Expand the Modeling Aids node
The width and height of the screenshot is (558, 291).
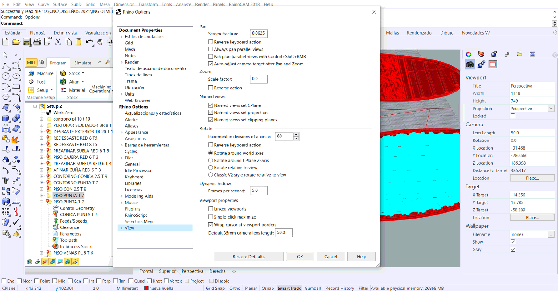point(121,196)
